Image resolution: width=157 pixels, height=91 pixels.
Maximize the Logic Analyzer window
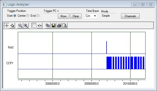click(x=143, y=5)
